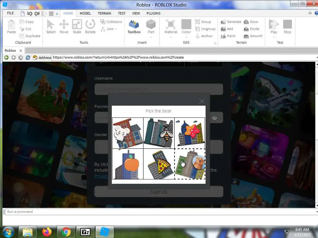Screen dimensions: 318x238
Task: Close the Pick the bear captcha
Action: (x=202, y=101)
